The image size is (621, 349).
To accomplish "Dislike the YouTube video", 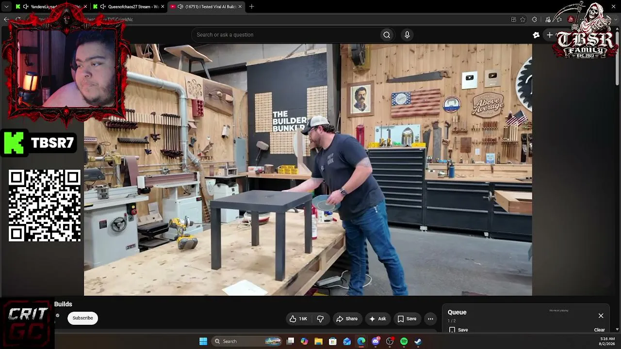I will click(320, 318).
